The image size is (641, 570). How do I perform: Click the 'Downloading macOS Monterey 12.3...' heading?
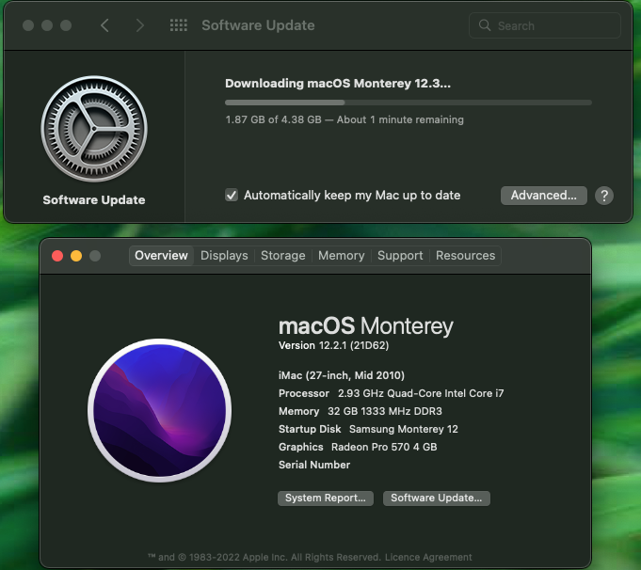point(338,84)
